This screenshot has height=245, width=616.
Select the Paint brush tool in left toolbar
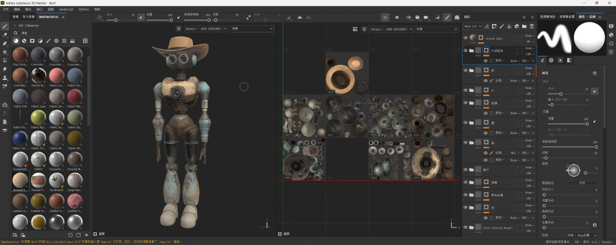tap(5, 26)
